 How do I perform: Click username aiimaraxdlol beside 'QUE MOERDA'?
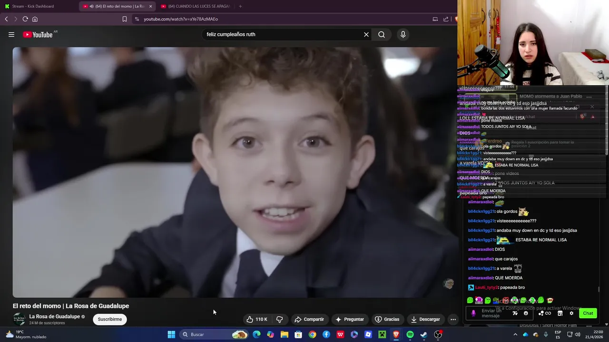[481, 278]
